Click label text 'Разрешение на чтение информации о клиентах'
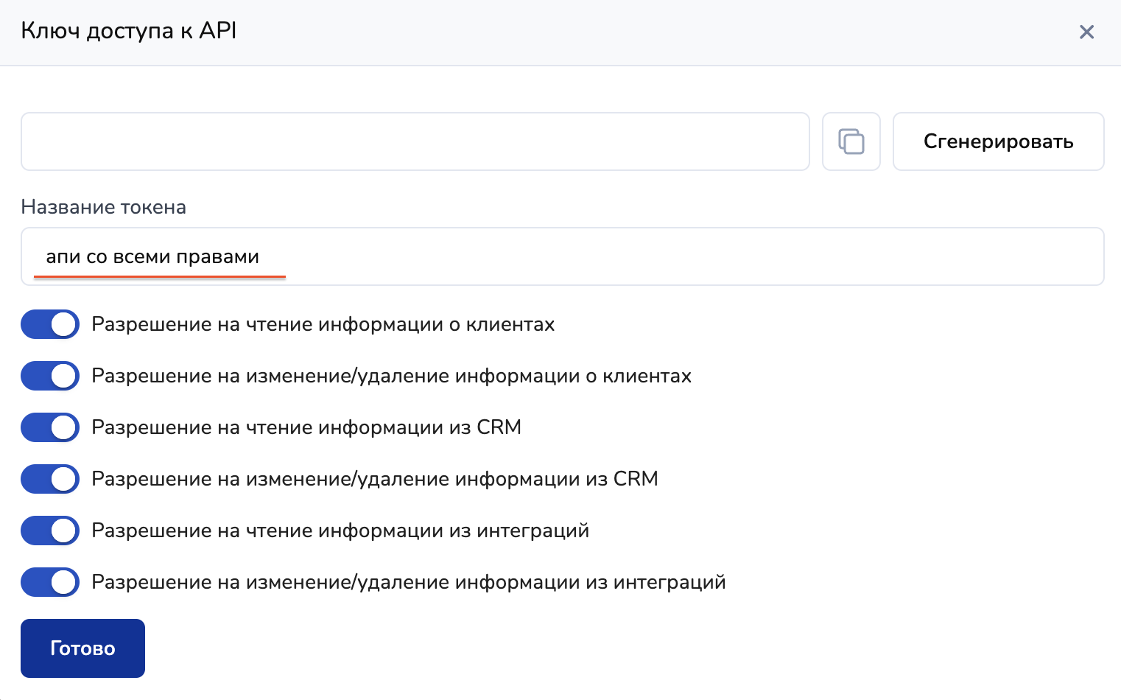Viewport: 1121px width, 700px height. click(x=323, y=324)
